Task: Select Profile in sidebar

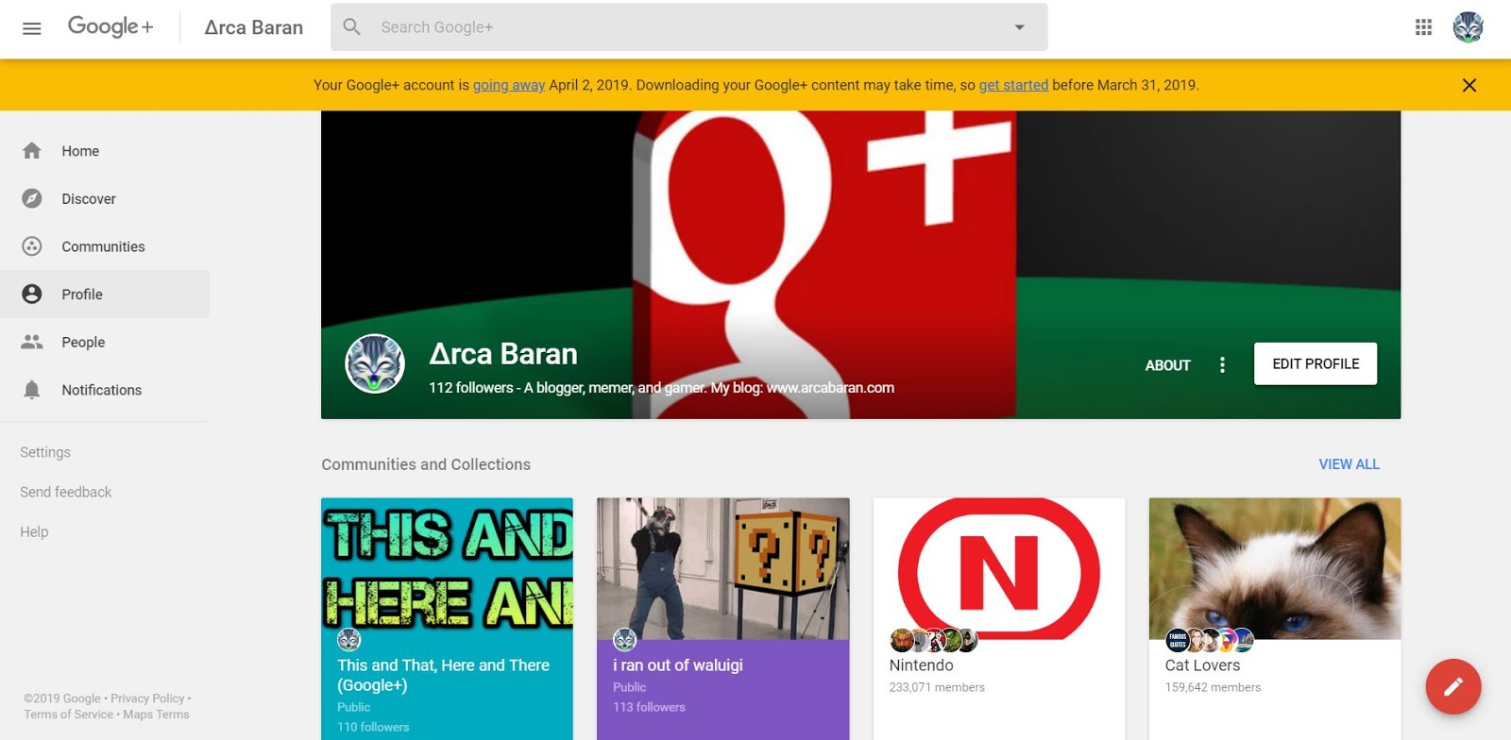Action: [x=105, y=294]
